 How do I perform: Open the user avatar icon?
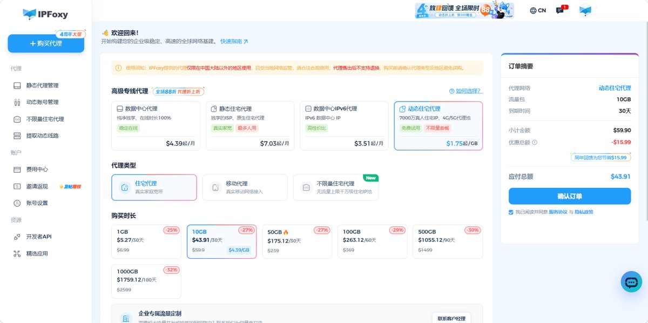pos(585,11)
